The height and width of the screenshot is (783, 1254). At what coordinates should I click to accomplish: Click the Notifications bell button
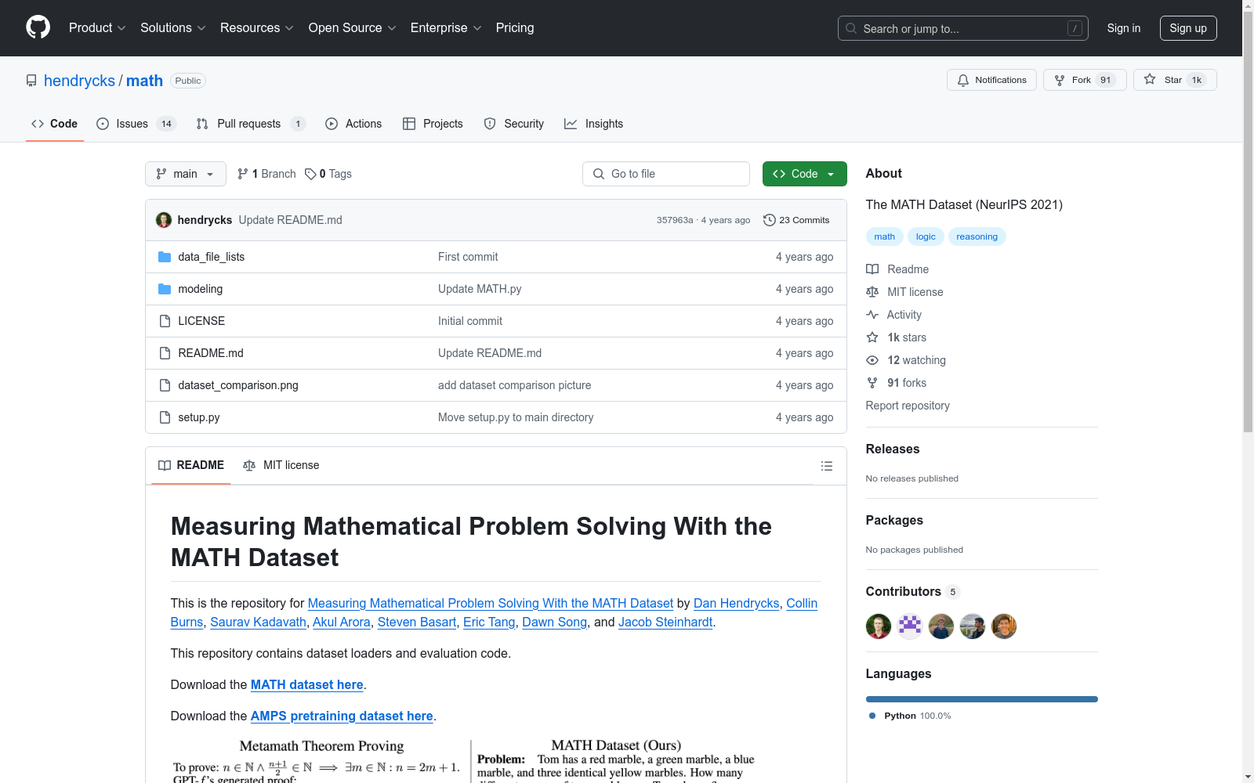tap(991, 80)
